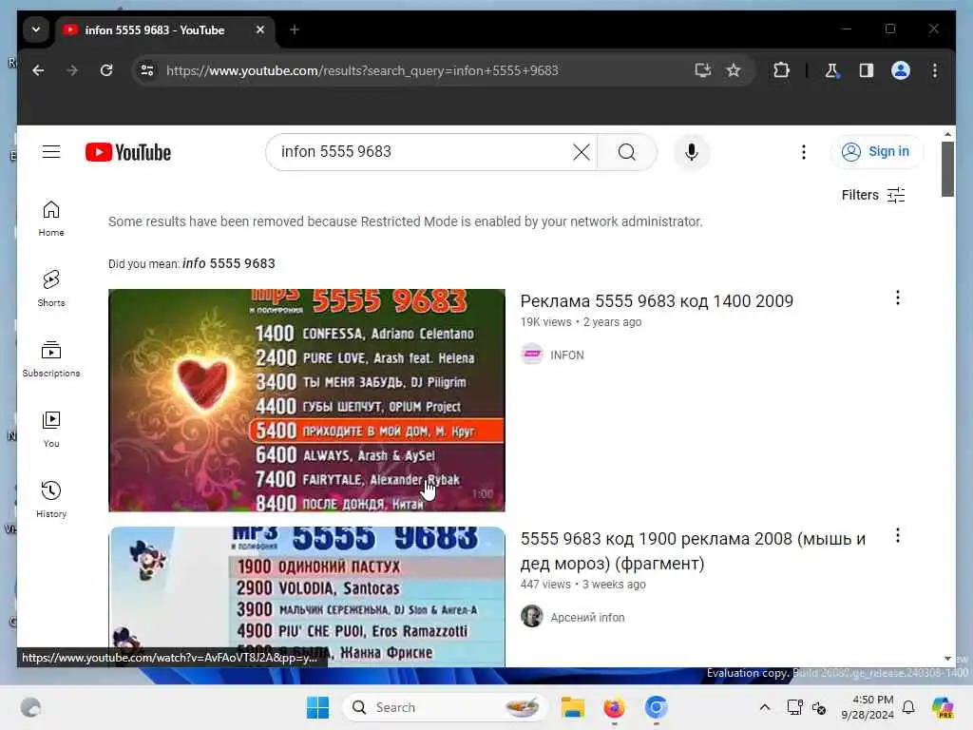The width and height of the screenshot is (973, 730).
Task: Bookmark this page with star icon
Action: click(x=734, y=70)
